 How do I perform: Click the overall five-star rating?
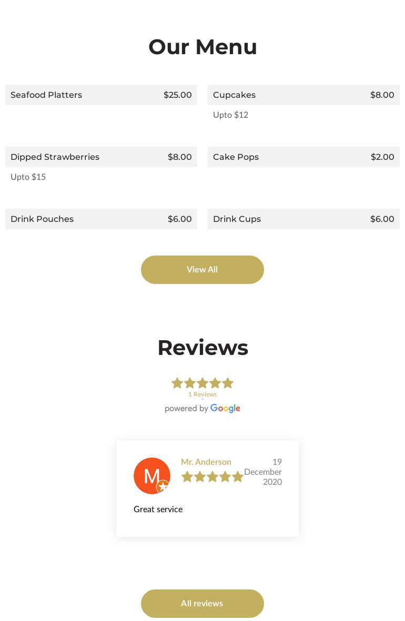(202, 383)
